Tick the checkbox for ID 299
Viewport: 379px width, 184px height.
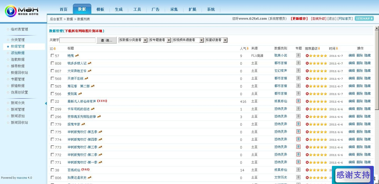click(x=52, y=109)
